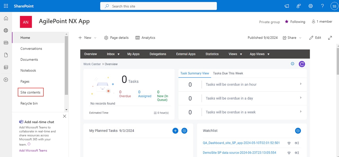Expand the page with the fullscreen arrow icon
The height and width of the screenshot is (157, 339).
pyautogui.click(x=330, y=38)
